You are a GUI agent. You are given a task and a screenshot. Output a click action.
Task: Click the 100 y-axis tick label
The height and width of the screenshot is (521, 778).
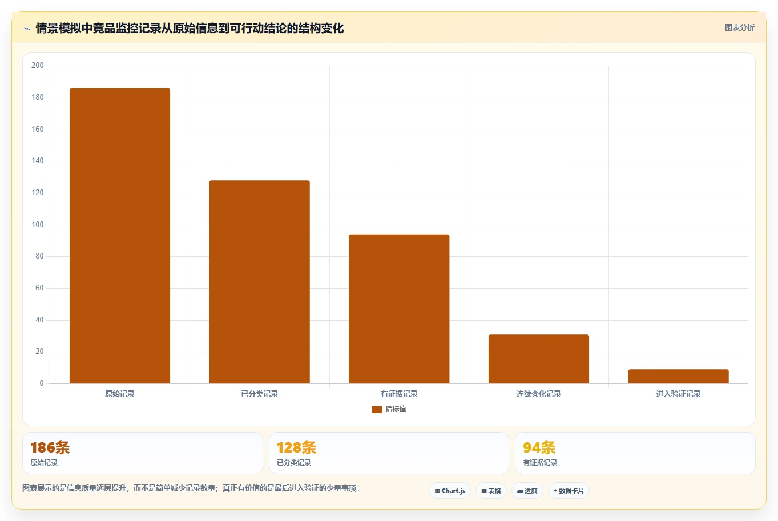coord(38,224)
